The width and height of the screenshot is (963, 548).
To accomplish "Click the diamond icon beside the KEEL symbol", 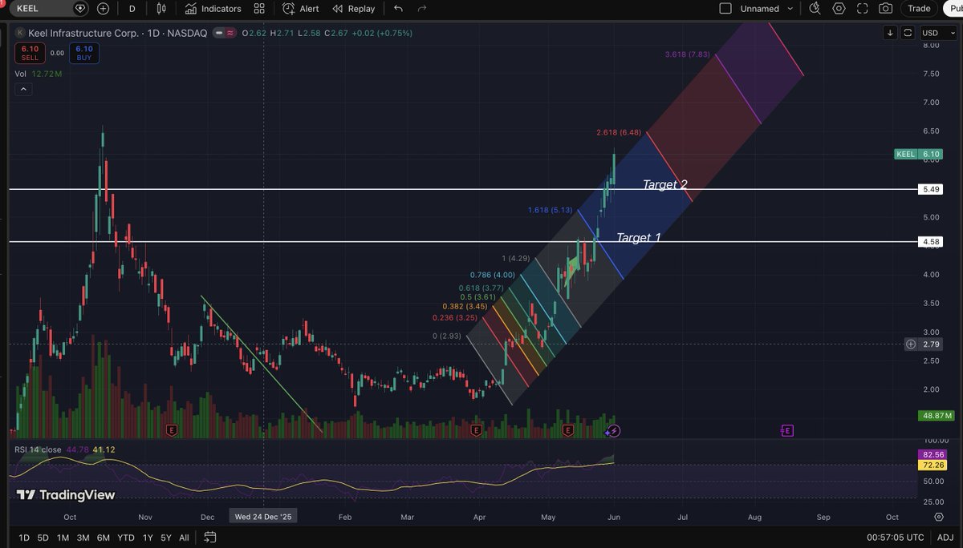I will point(79,9).
